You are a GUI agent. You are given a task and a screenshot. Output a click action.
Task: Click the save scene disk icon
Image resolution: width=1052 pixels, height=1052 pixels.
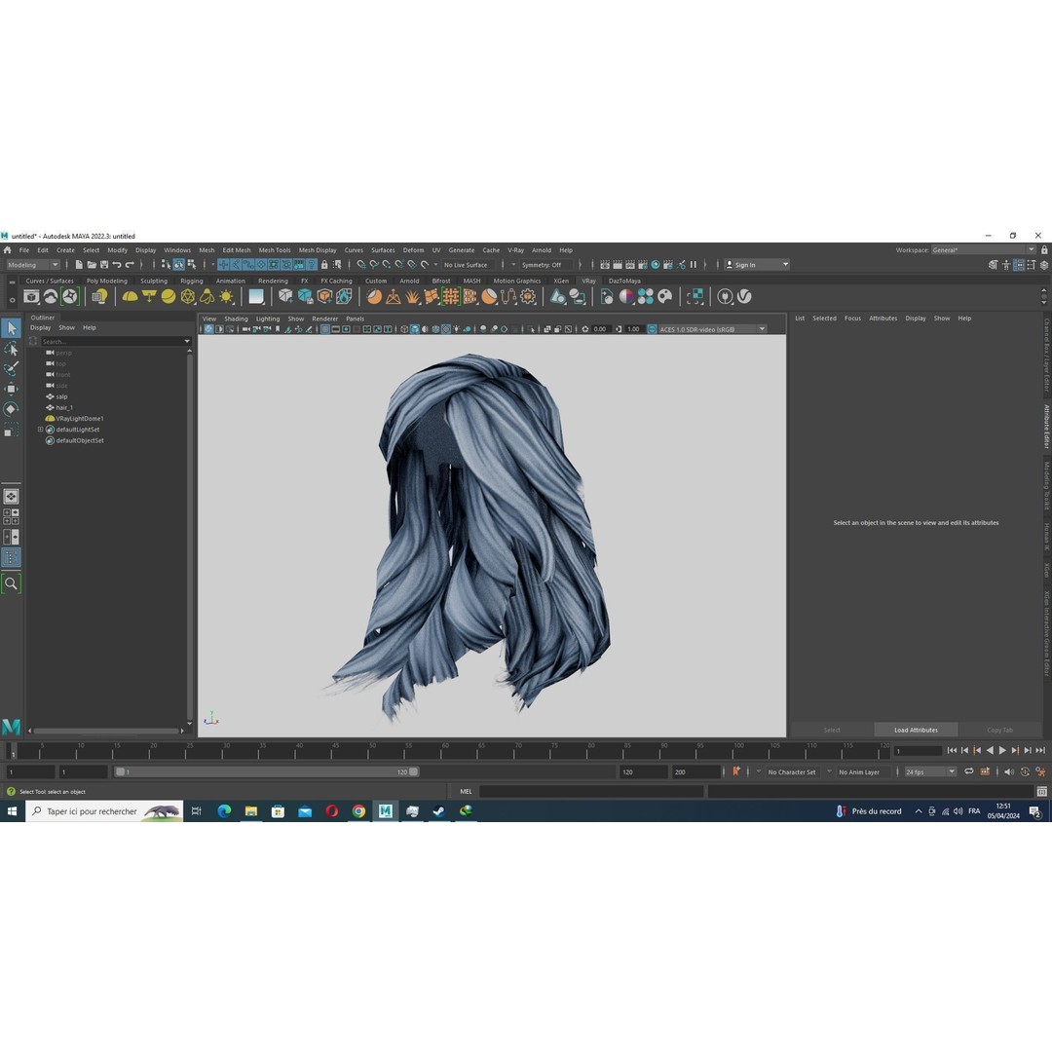click(x=104, y=265)
